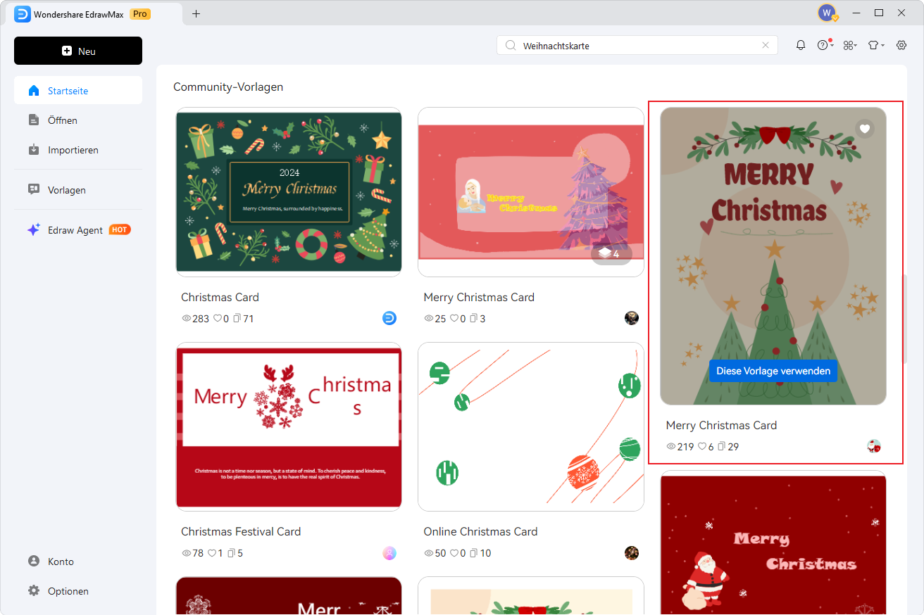This screenshot has width=924, height=615.
Task: Create a document via the Neu button
Action: pos(77,50)
